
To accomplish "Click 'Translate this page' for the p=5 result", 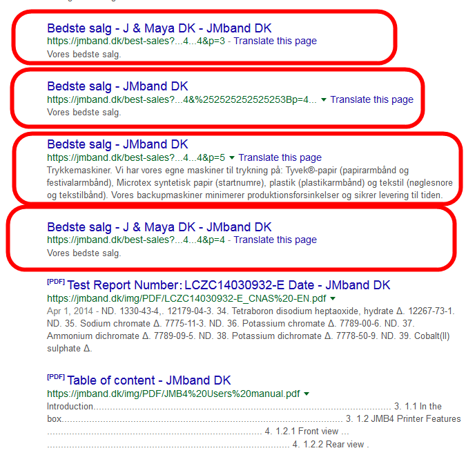I will pos(280,157).
